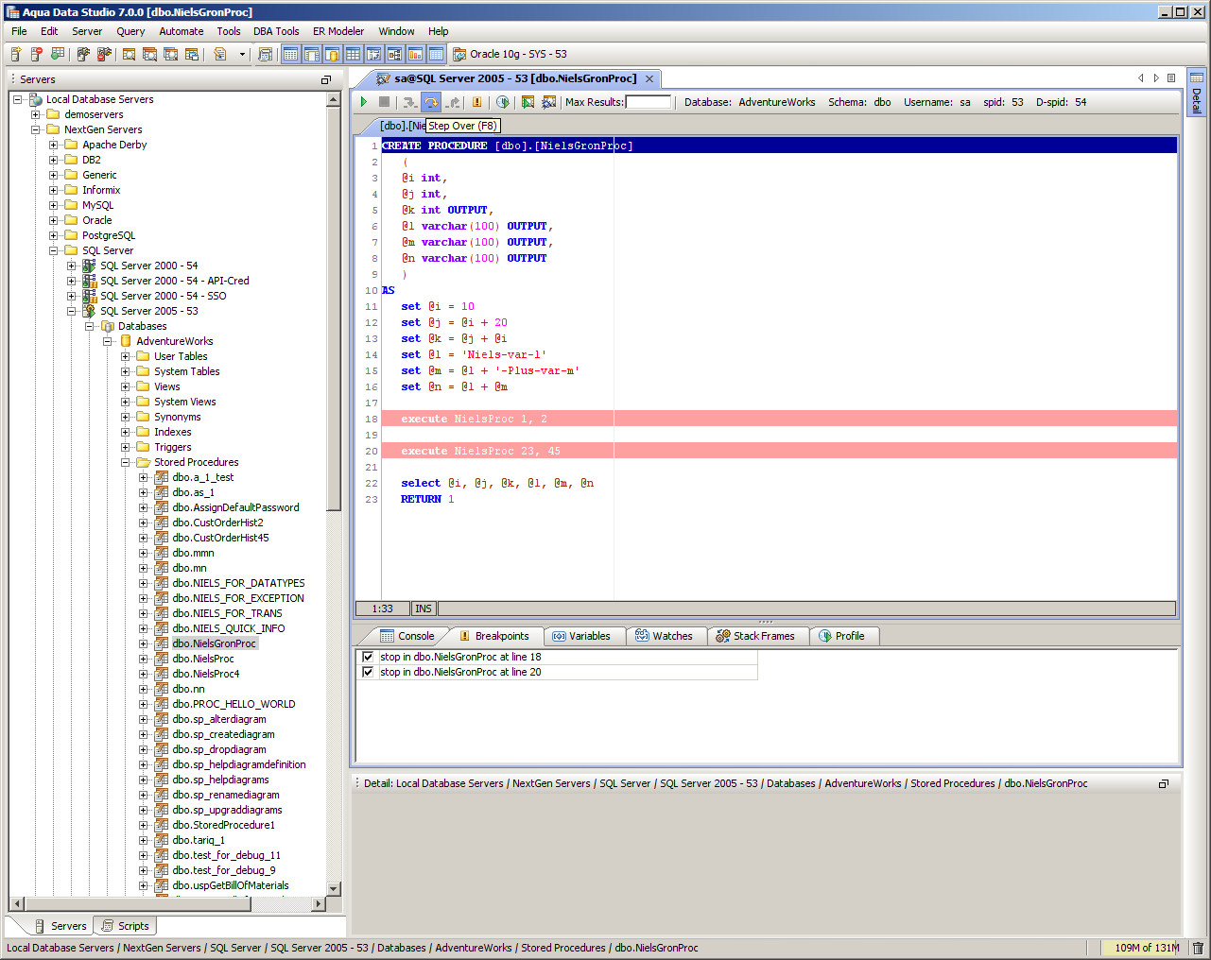The image size is (1211, 960).
Task: Open the Automate menu
Action: point(182,31)
